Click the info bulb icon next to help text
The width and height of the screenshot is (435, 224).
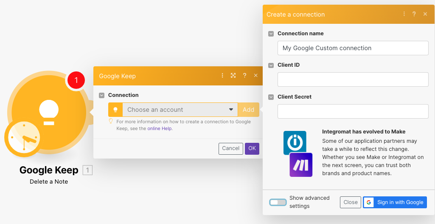tap(111, 121)
